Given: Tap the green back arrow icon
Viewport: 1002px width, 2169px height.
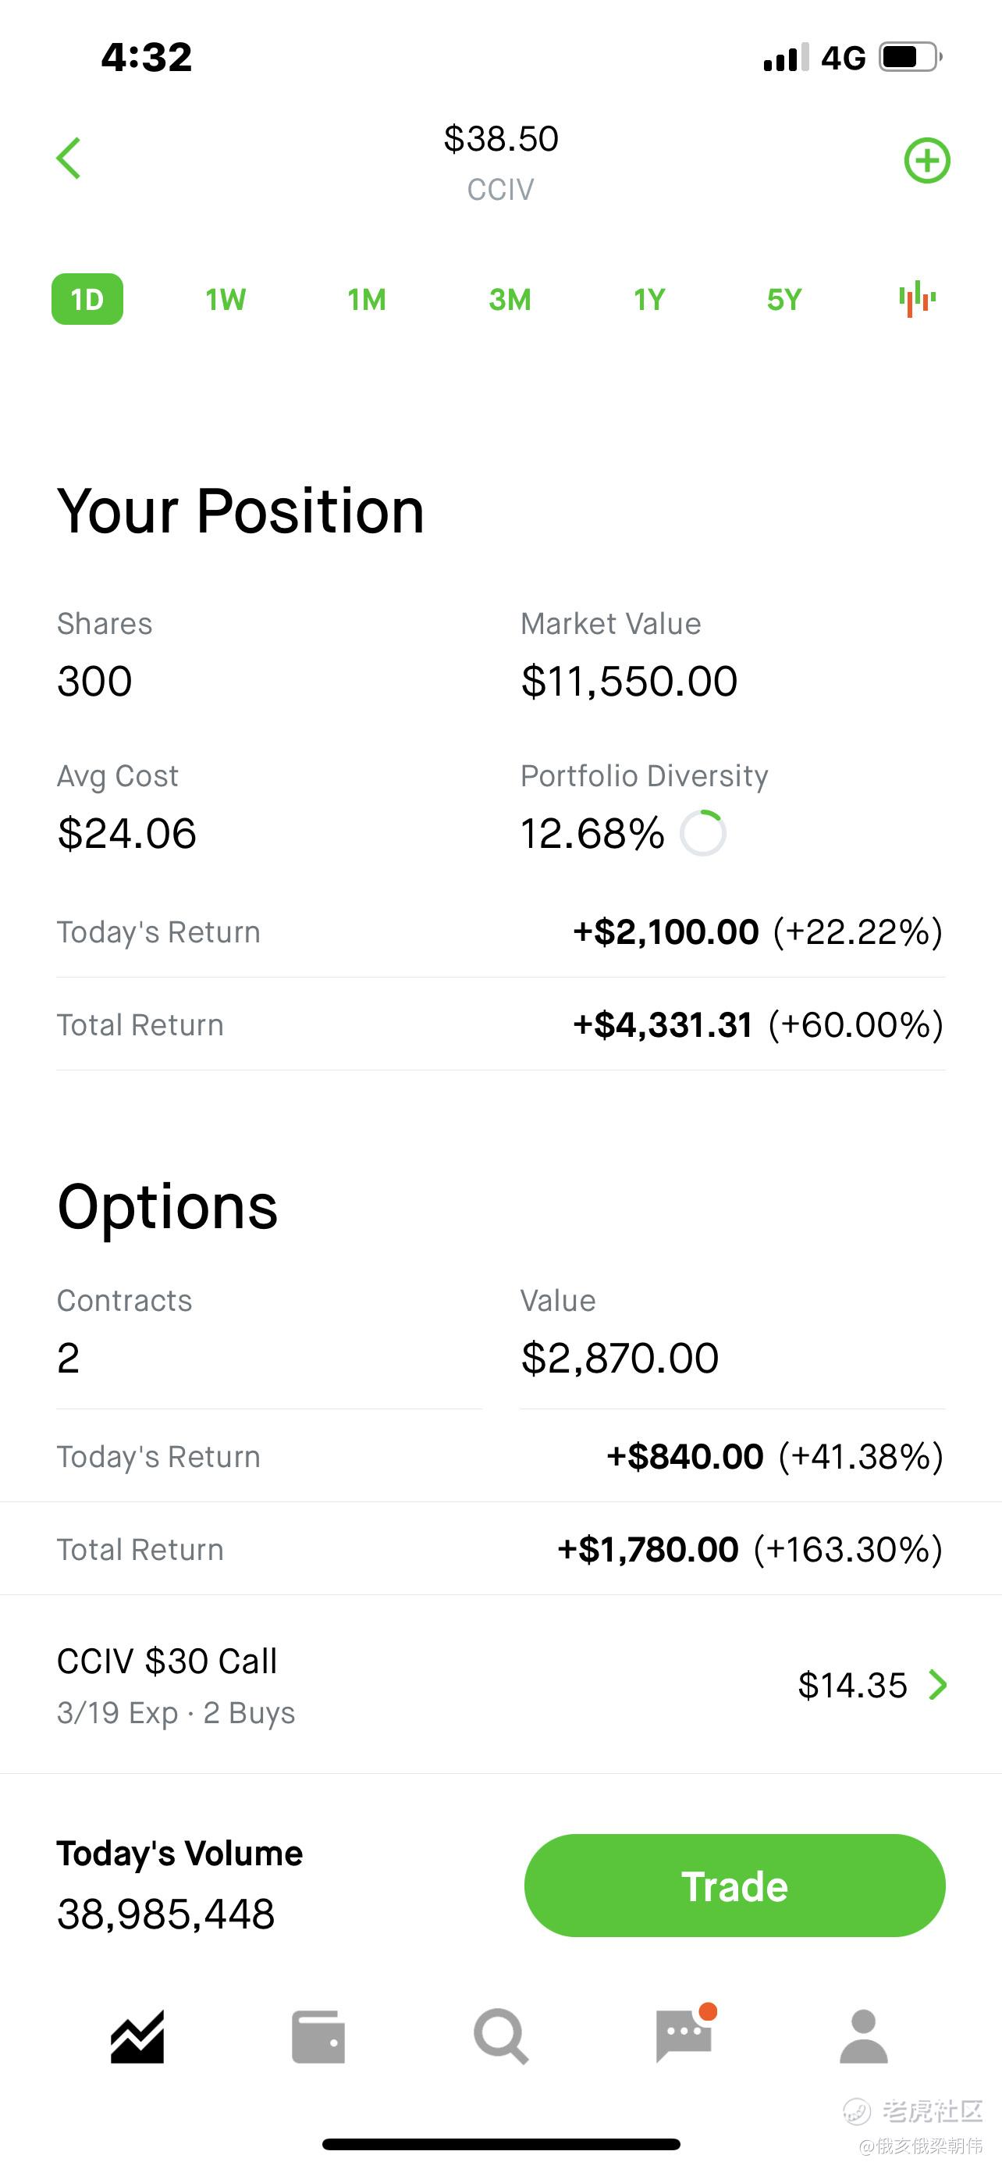Looking at the screenshot, I should pos(68,158).
